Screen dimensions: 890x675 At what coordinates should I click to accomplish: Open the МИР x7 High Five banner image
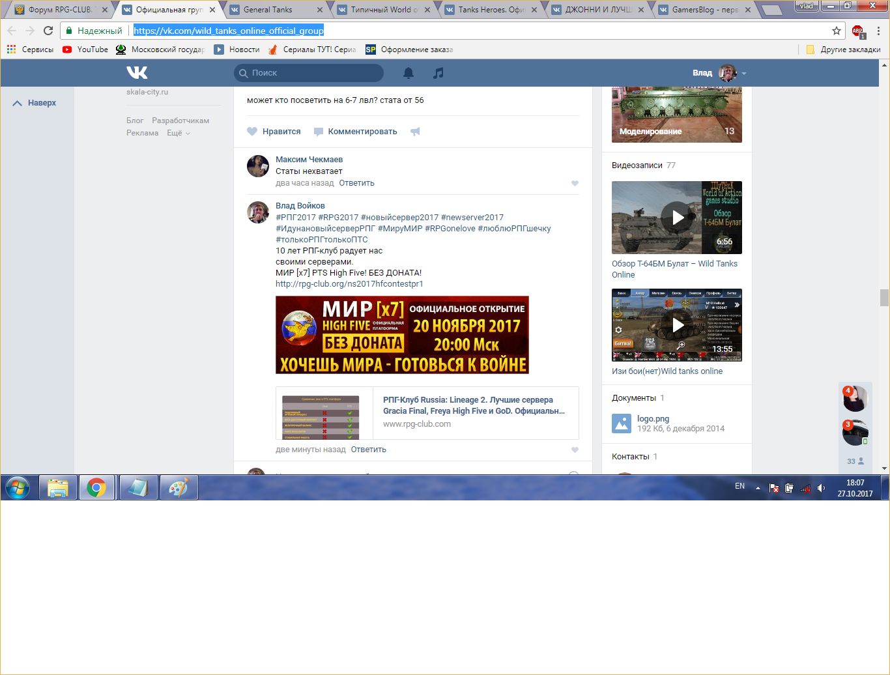402,335
